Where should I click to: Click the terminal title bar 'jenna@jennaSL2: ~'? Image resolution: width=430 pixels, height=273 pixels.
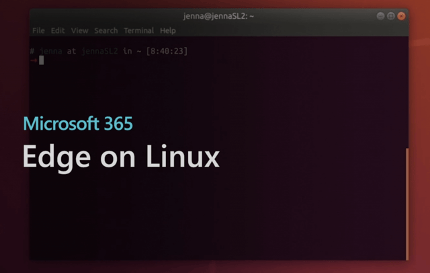click(218, 16)
